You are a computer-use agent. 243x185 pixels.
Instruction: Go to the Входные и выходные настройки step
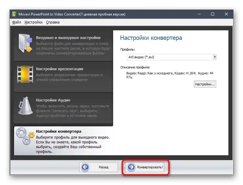63,46
